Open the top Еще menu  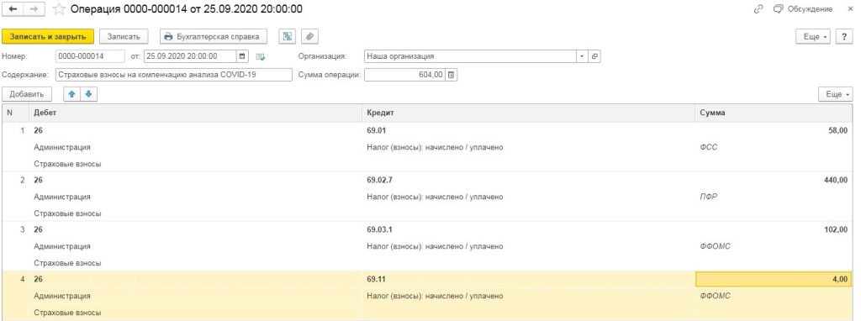(x=812, y=37)
